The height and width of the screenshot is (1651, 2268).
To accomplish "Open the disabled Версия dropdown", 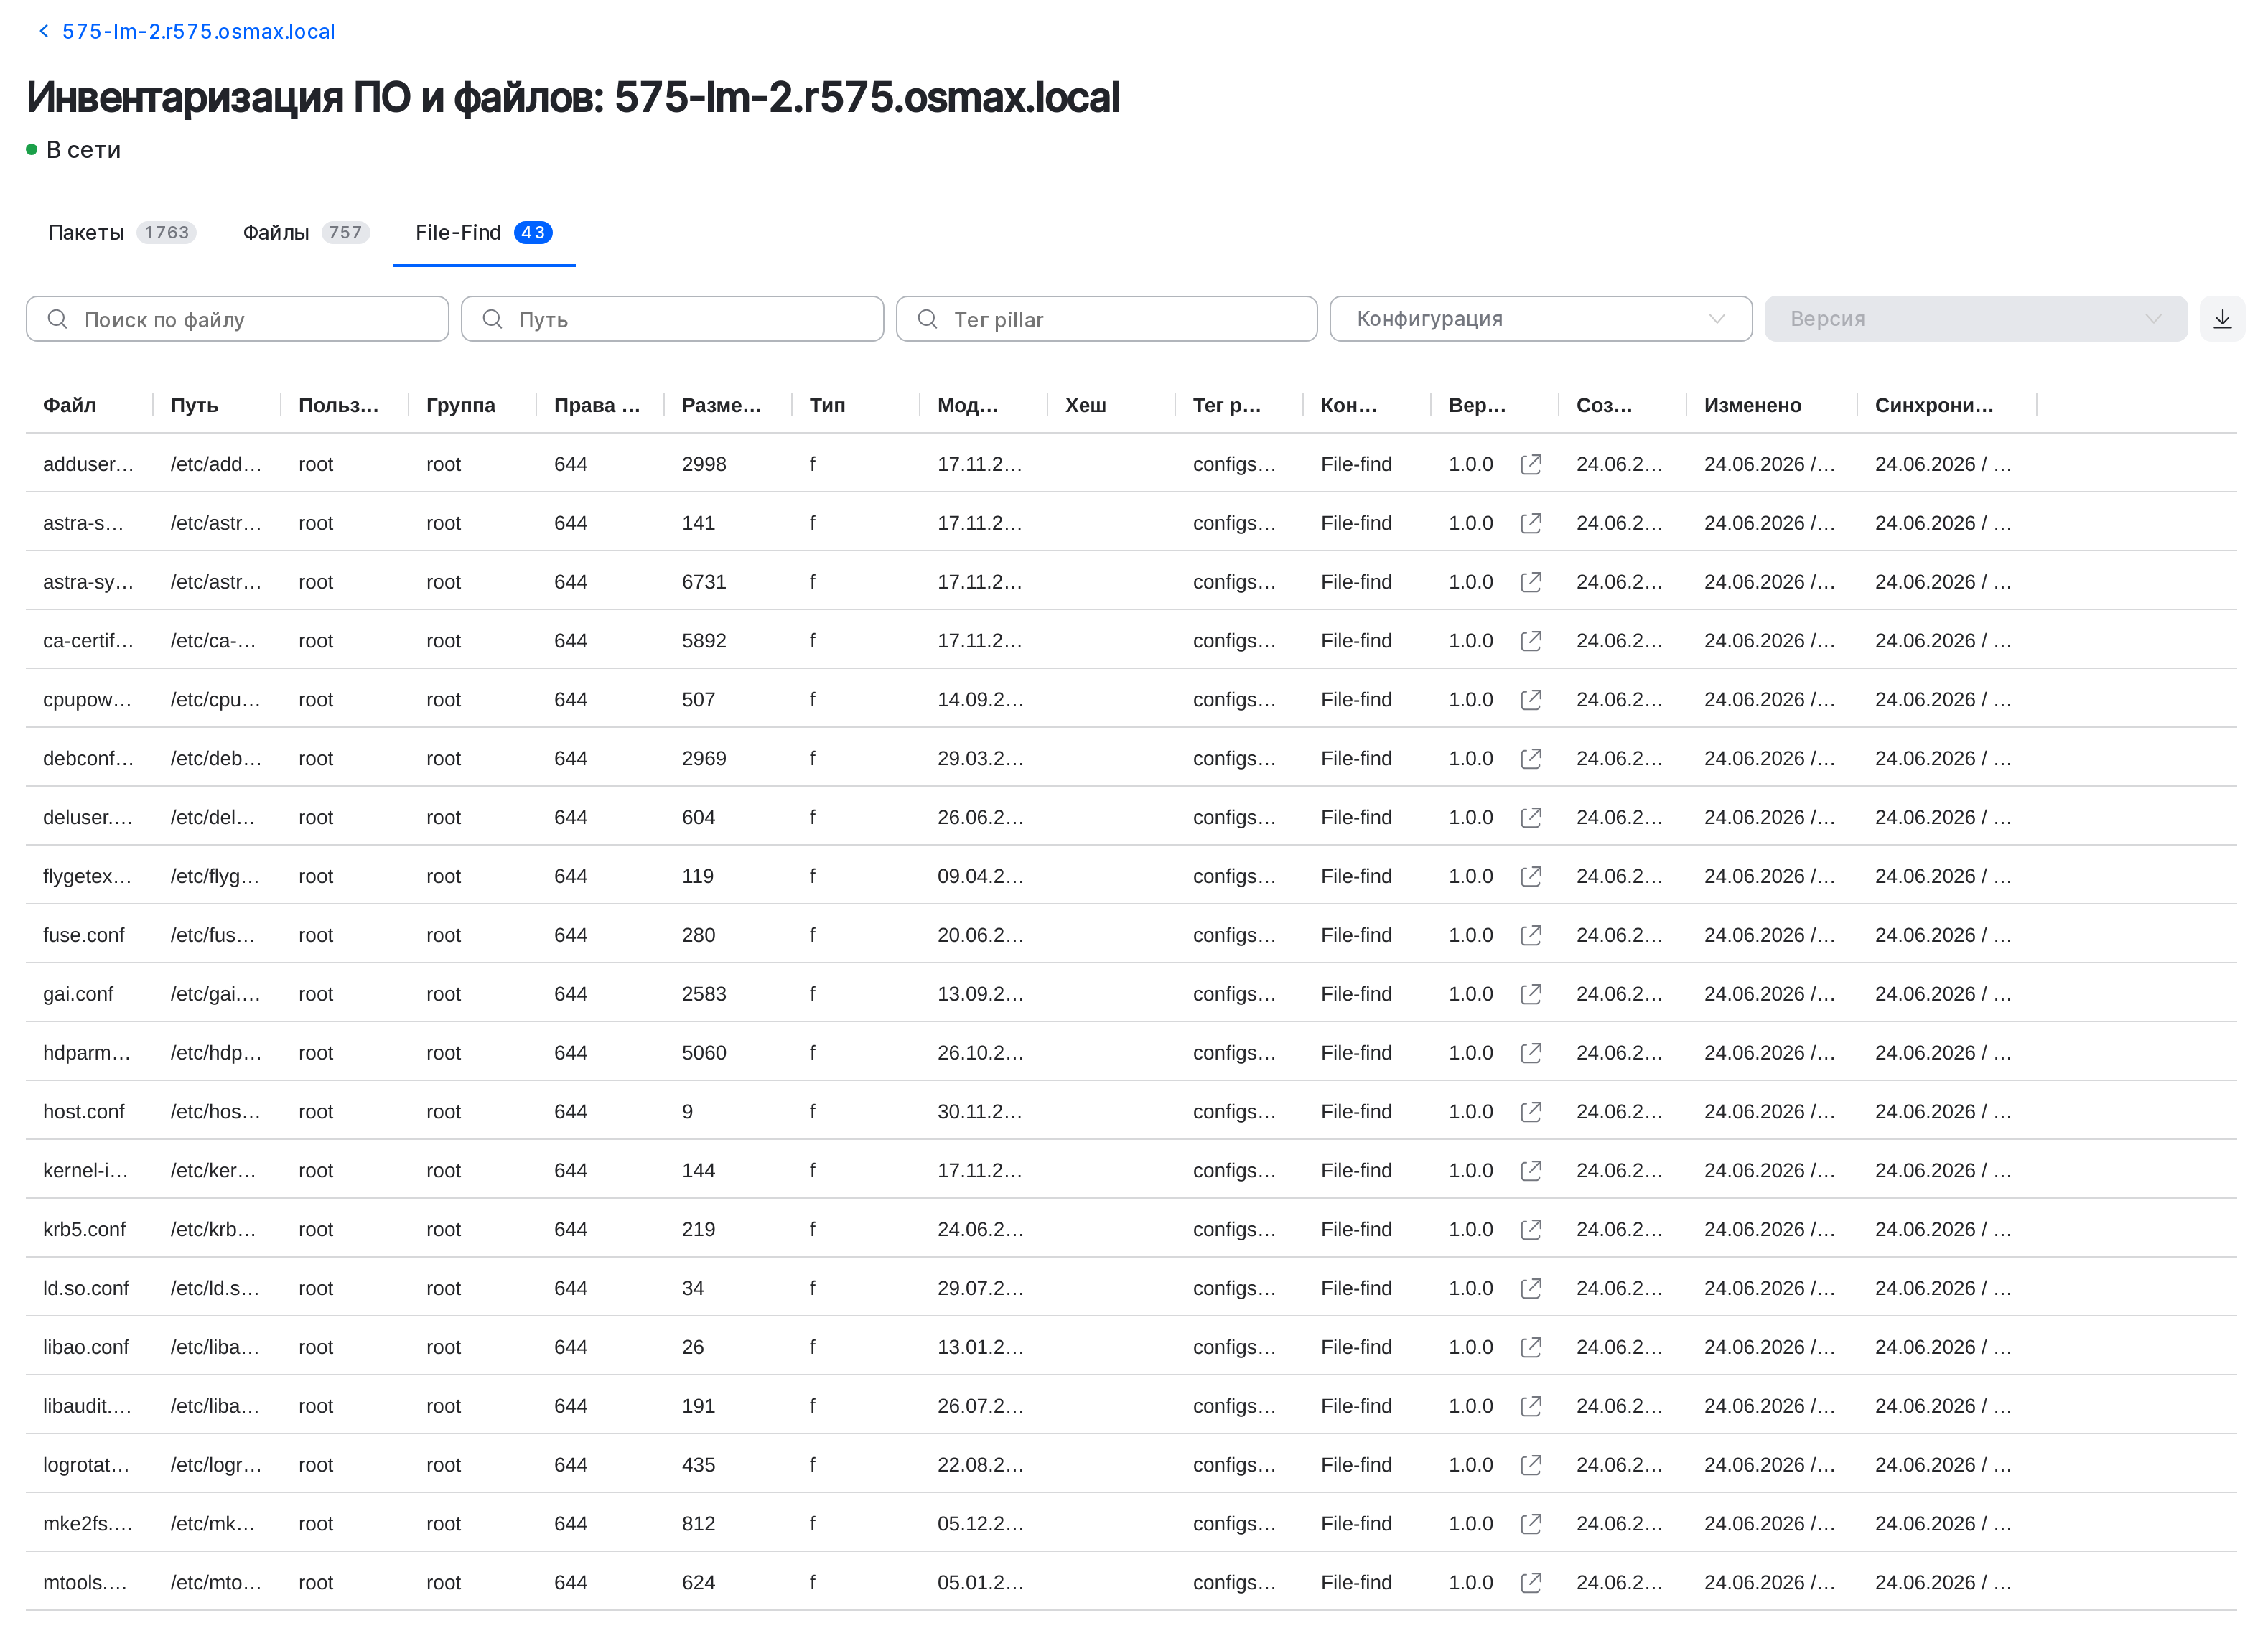I will (1975, 319).
